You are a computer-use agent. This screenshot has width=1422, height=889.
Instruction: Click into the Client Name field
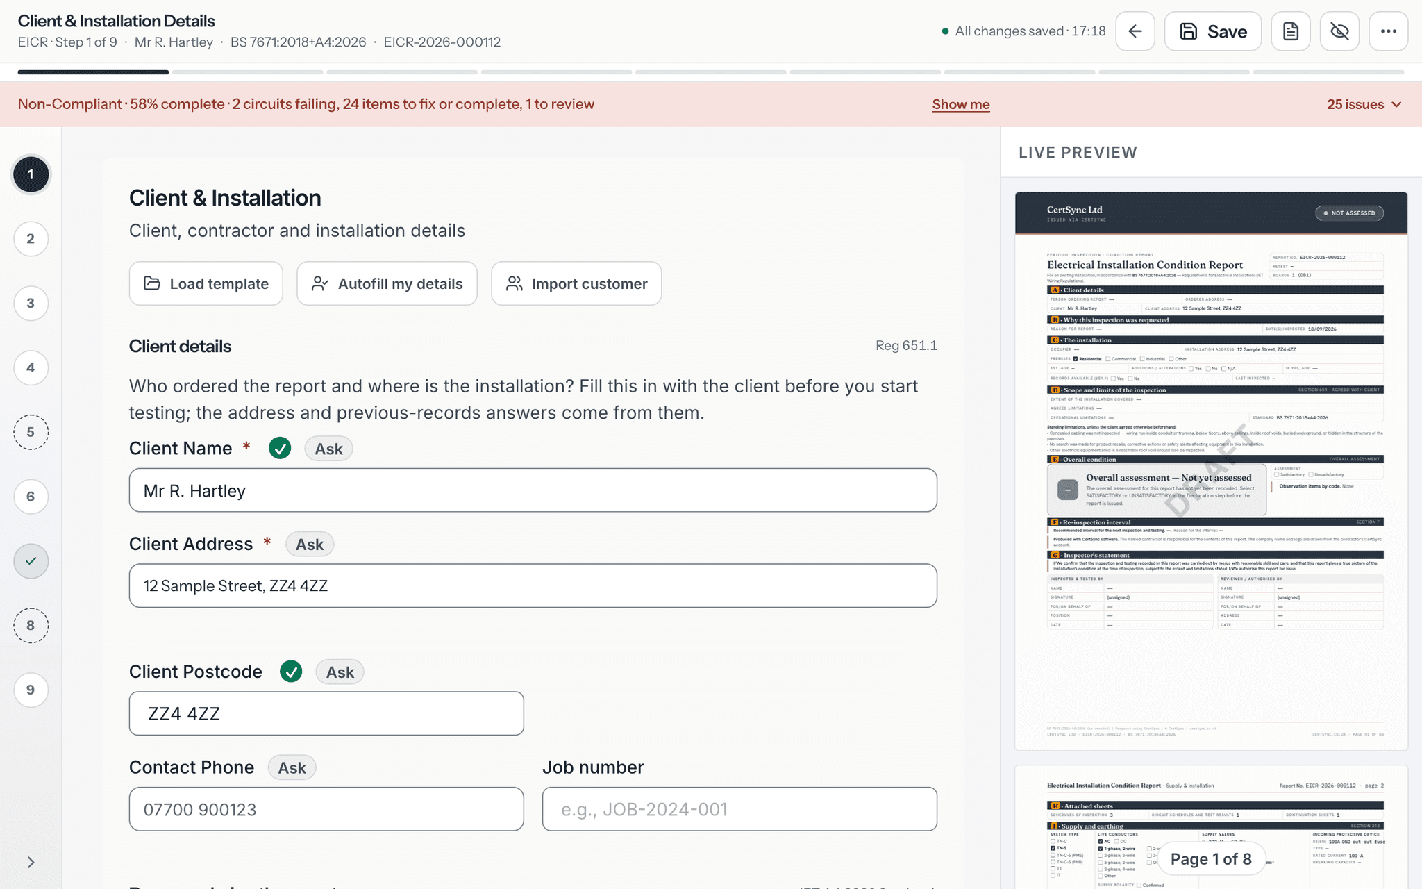[x=533, y=490]
